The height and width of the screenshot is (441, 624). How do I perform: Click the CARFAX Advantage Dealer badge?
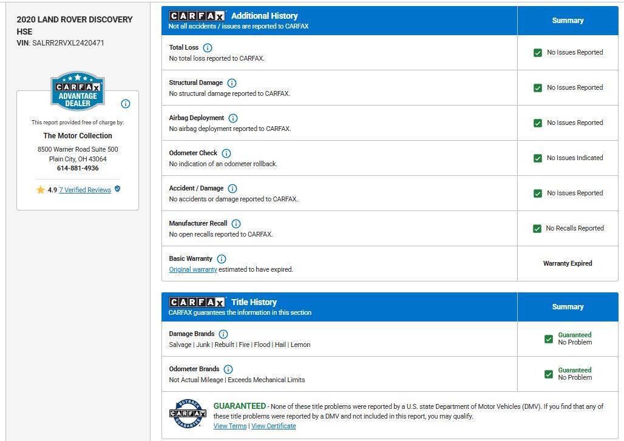point(78,91)
